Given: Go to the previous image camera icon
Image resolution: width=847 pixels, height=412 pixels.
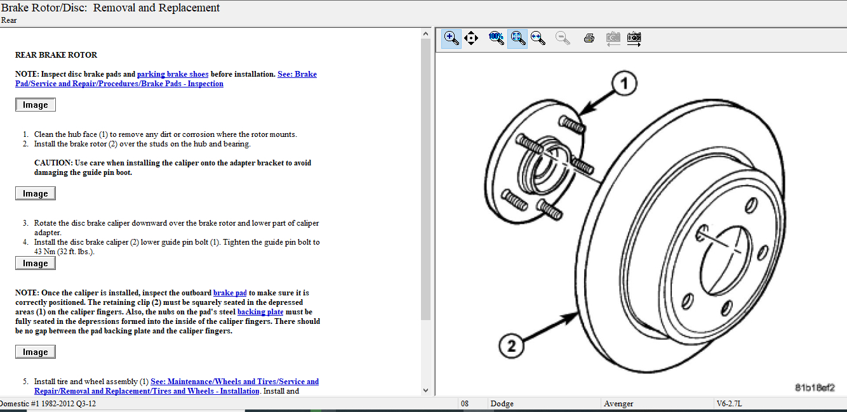Looking at the screenshot, I should [x=613, y=38].
